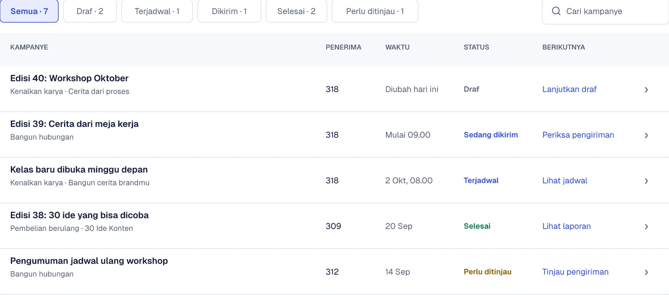Click the Lanjutkan draf link

tap(569, 89)
